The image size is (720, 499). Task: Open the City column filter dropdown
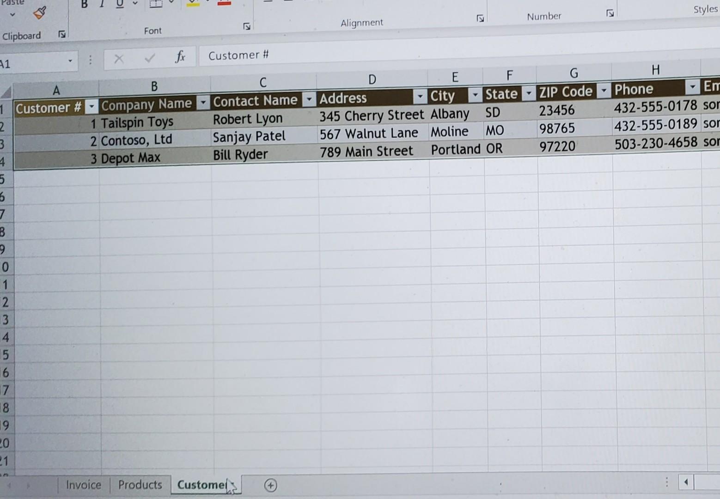[475, 95]
